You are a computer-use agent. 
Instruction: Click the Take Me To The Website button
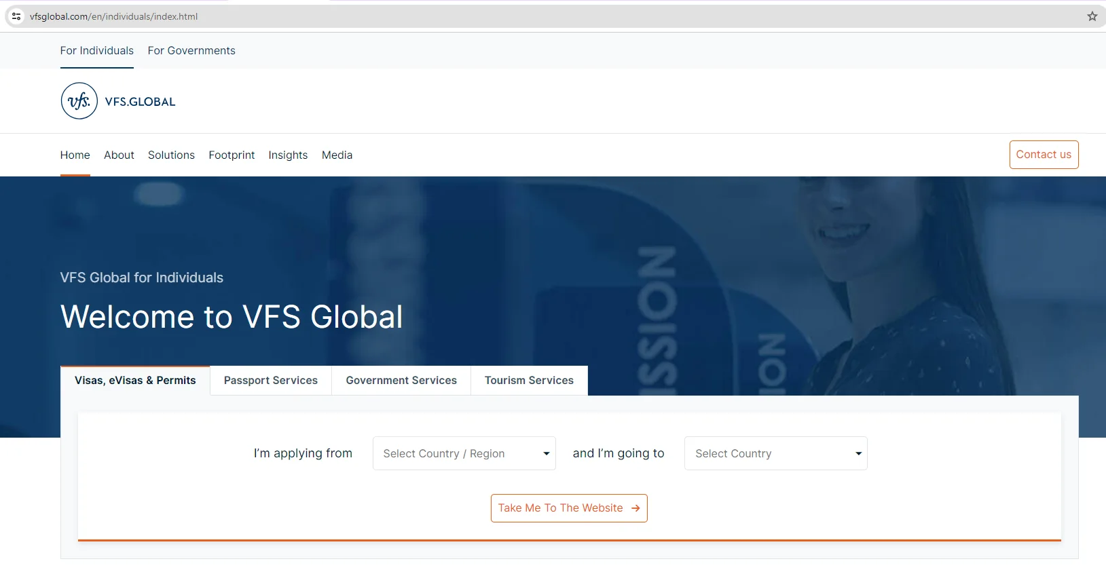pyautogui.click(x=569, y=508)
